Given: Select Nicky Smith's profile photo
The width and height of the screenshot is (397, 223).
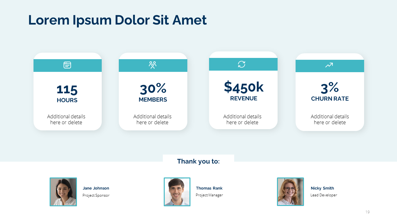Looking at the screenshot, I should (x=290, y=192).
